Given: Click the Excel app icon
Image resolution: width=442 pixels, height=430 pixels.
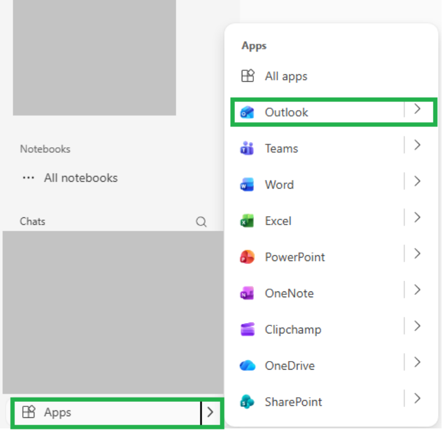Looking at the screenshot, I should (247, 221).
